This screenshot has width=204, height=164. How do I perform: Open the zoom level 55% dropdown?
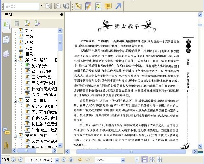(x=123, y=160)
